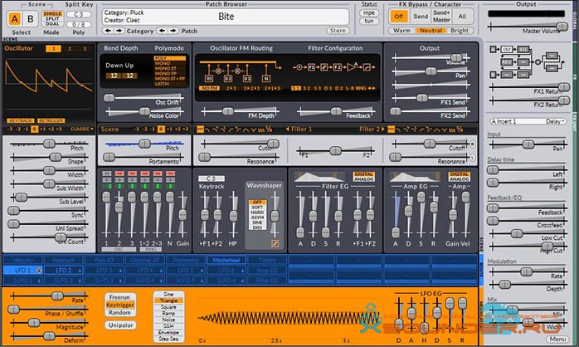
Task: Go to next patch category arrow
Action: coord(119,31)
